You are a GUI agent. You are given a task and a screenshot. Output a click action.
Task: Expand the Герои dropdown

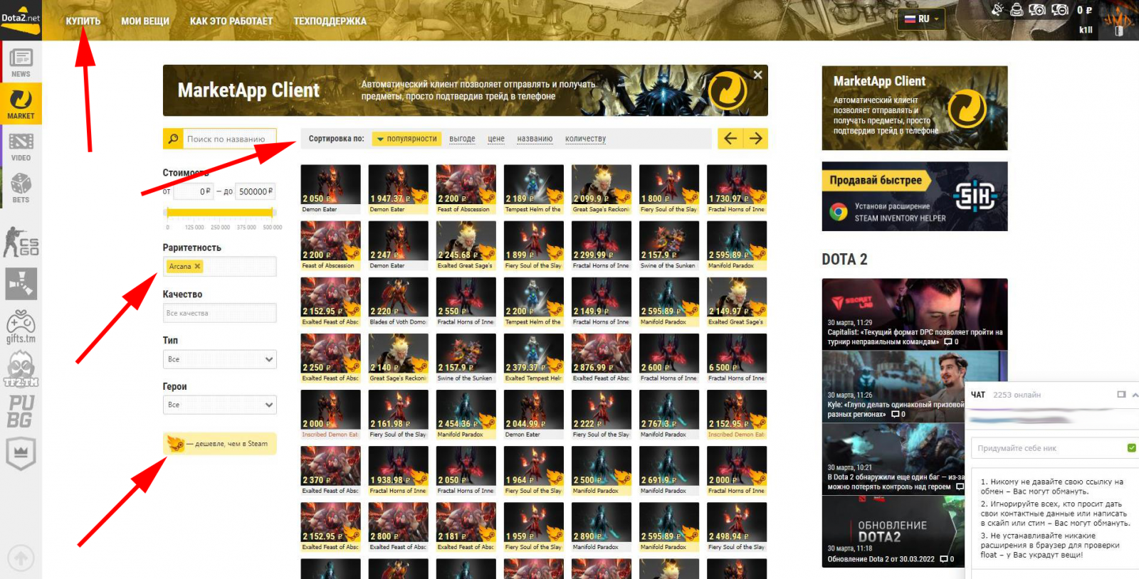click(219, 405)
